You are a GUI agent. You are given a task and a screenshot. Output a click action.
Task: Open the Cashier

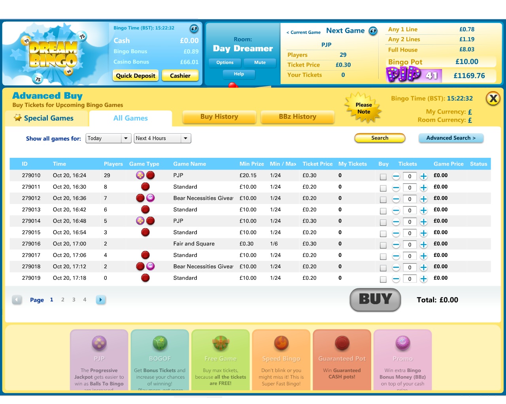(x=180, y=76)
